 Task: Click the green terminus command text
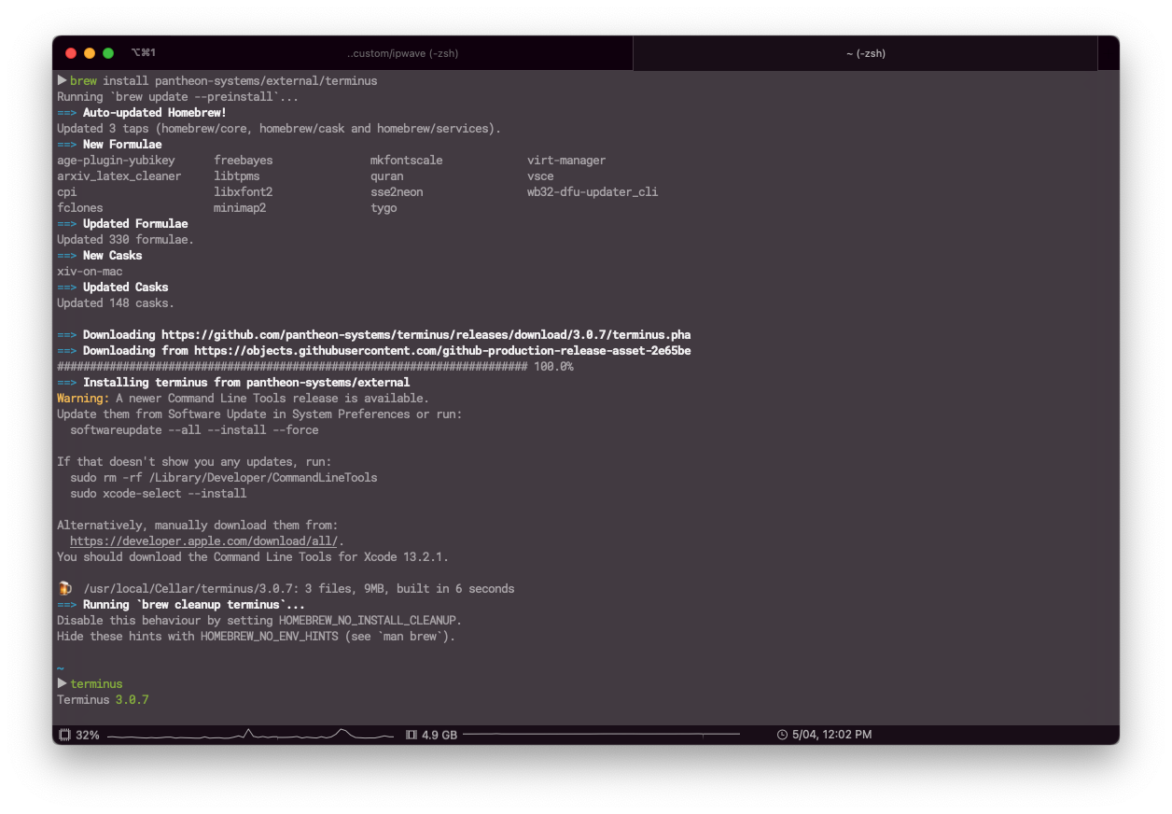[x=96, y=683]
